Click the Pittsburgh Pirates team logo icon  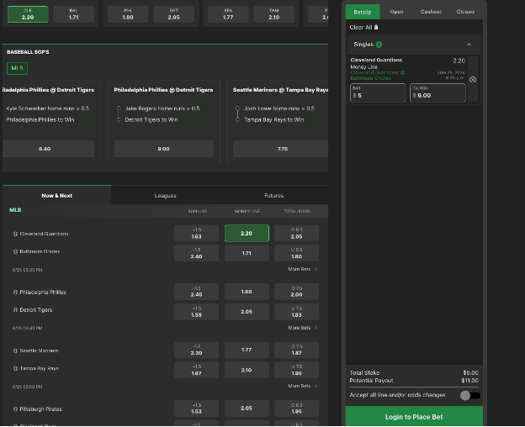pyautogui.click(x=15, y=409)
